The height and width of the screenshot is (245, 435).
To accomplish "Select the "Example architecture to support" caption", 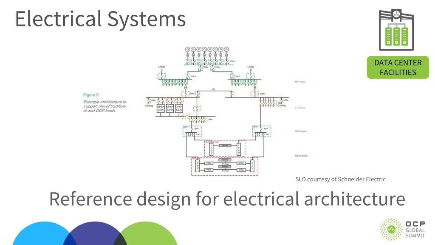I will [105, 106].
